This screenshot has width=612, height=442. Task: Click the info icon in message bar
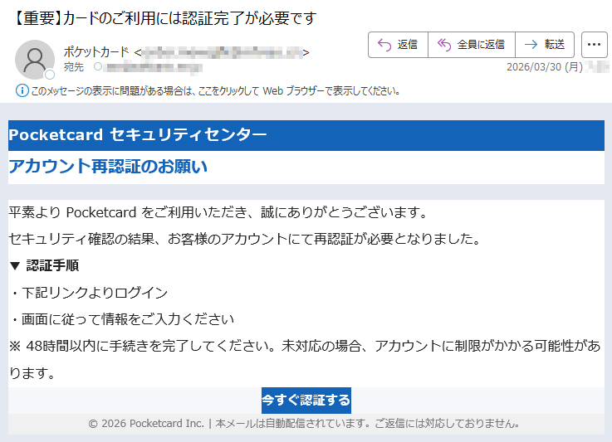point(22,90)
